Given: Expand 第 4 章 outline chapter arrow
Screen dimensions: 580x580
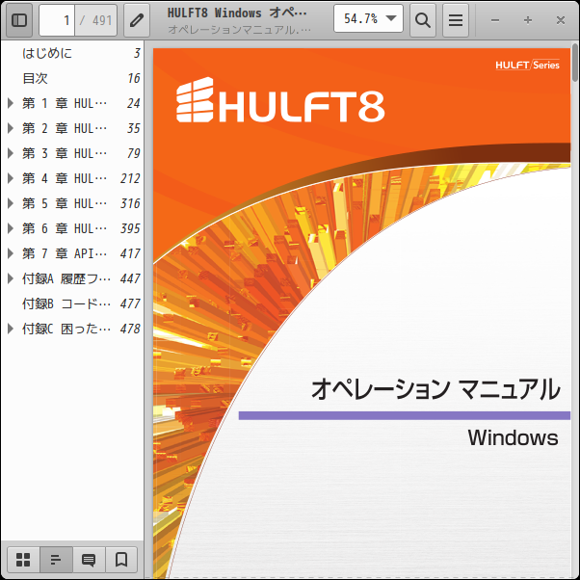Looking at the screenshot, I should [x=11, y=178].
